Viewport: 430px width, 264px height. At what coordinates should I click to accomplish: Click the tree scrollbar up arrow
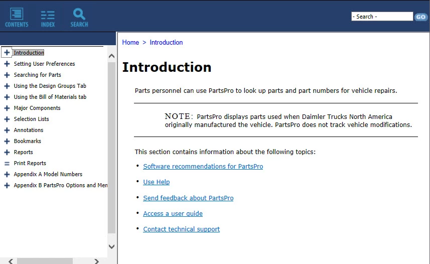(x=111, y=56)
